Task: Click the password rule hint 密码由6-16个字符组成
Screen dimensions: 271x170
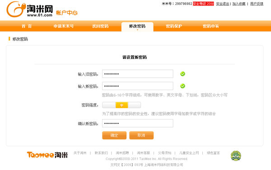Action: tap(164, 95)
